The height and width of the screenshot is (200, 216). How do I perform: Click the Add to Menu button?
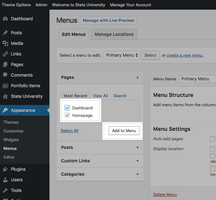pos(124,131)
